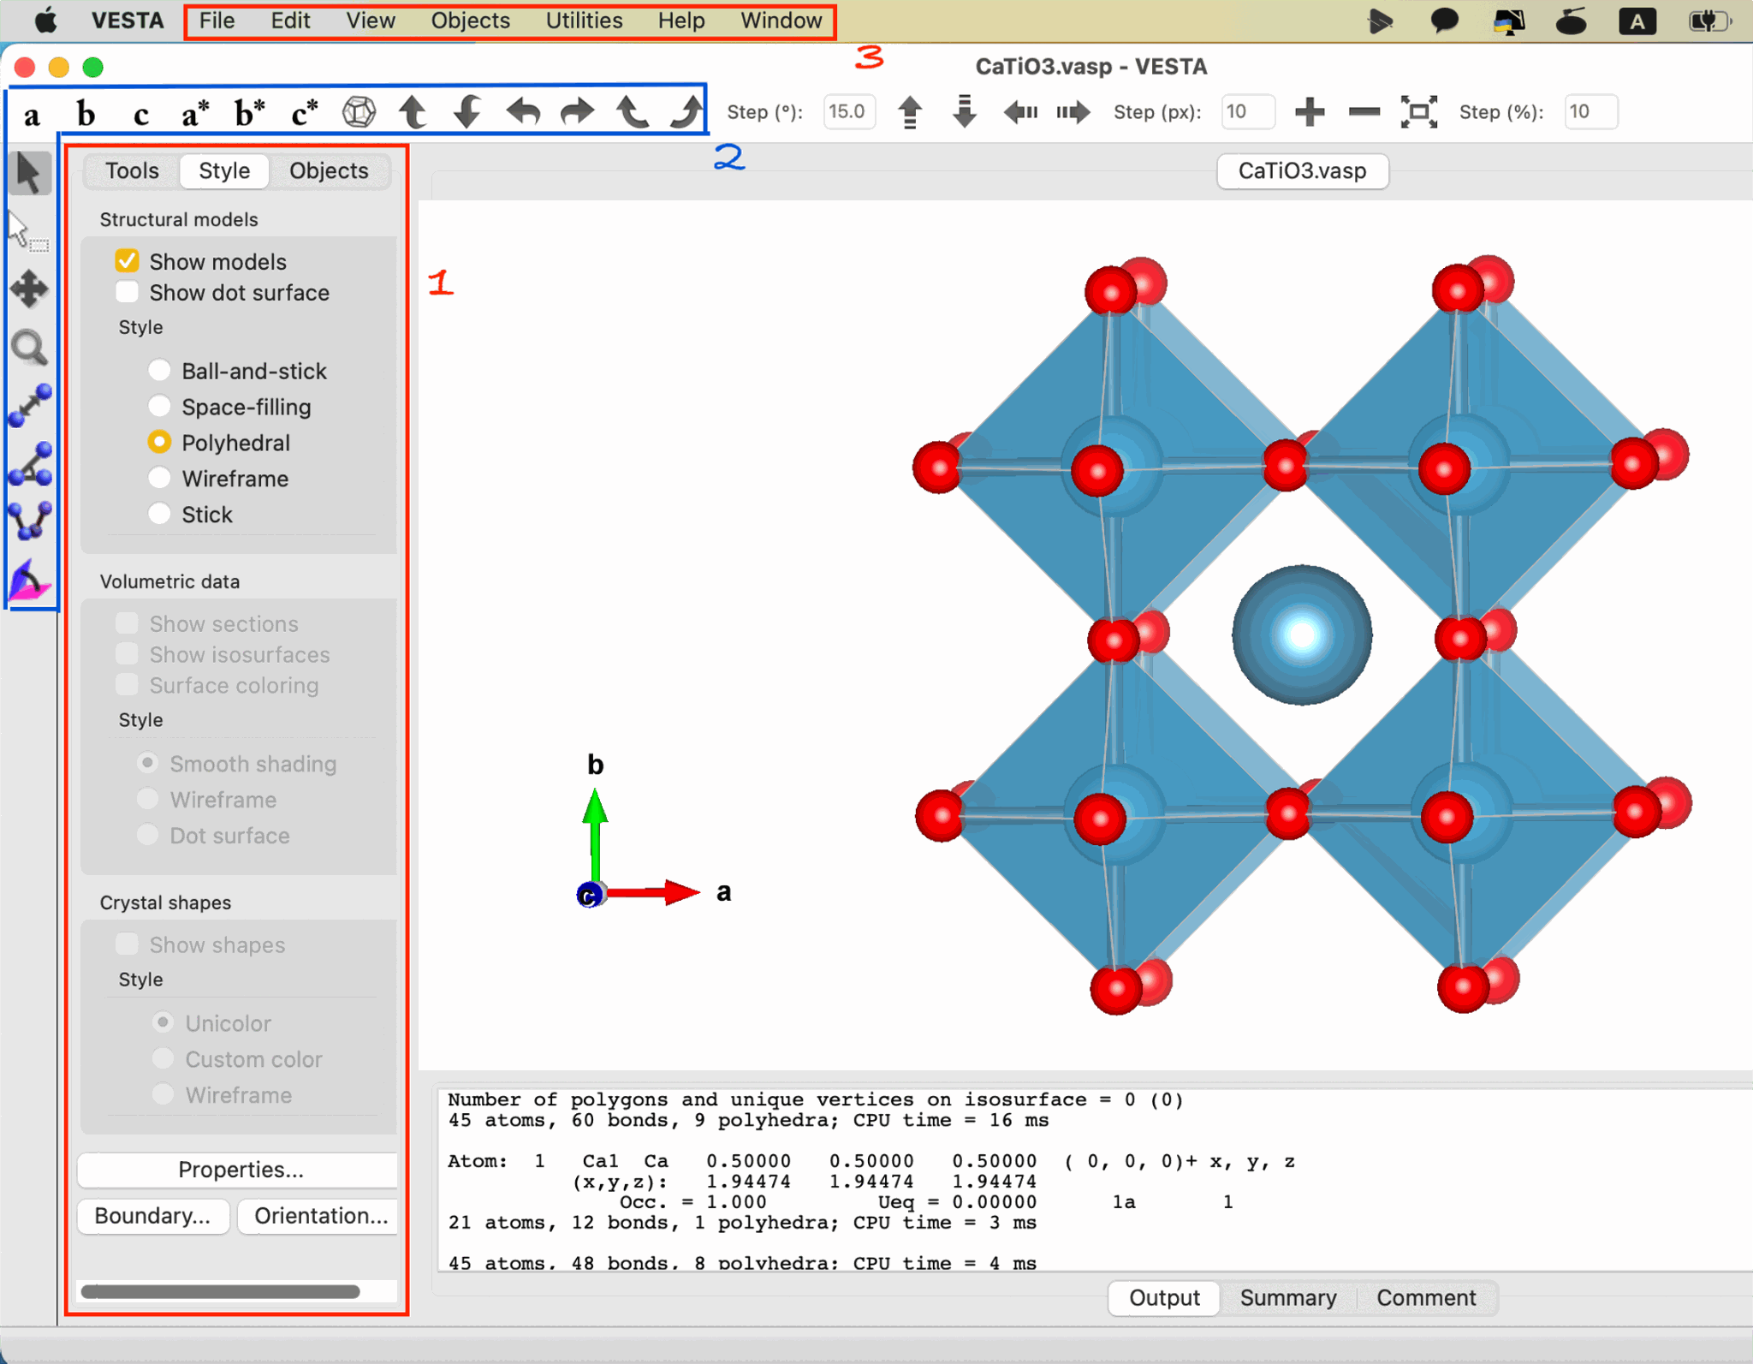Viewport: 1753px width, 1364px height.
Task: Rotate up around x axis arrow
Action: (413, 112)
